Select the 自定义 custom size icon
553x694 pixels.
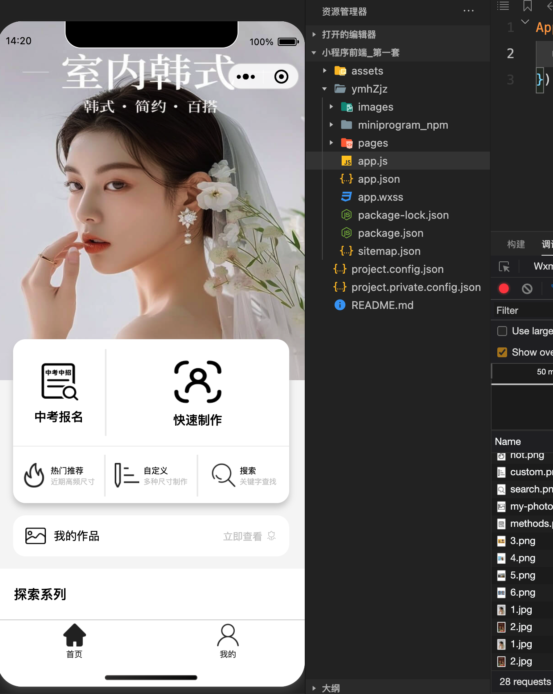(x=127, y=475)
